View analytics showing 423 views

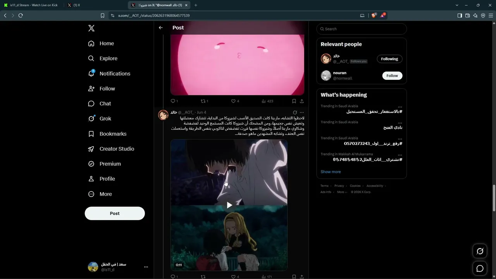pos(267,101)
